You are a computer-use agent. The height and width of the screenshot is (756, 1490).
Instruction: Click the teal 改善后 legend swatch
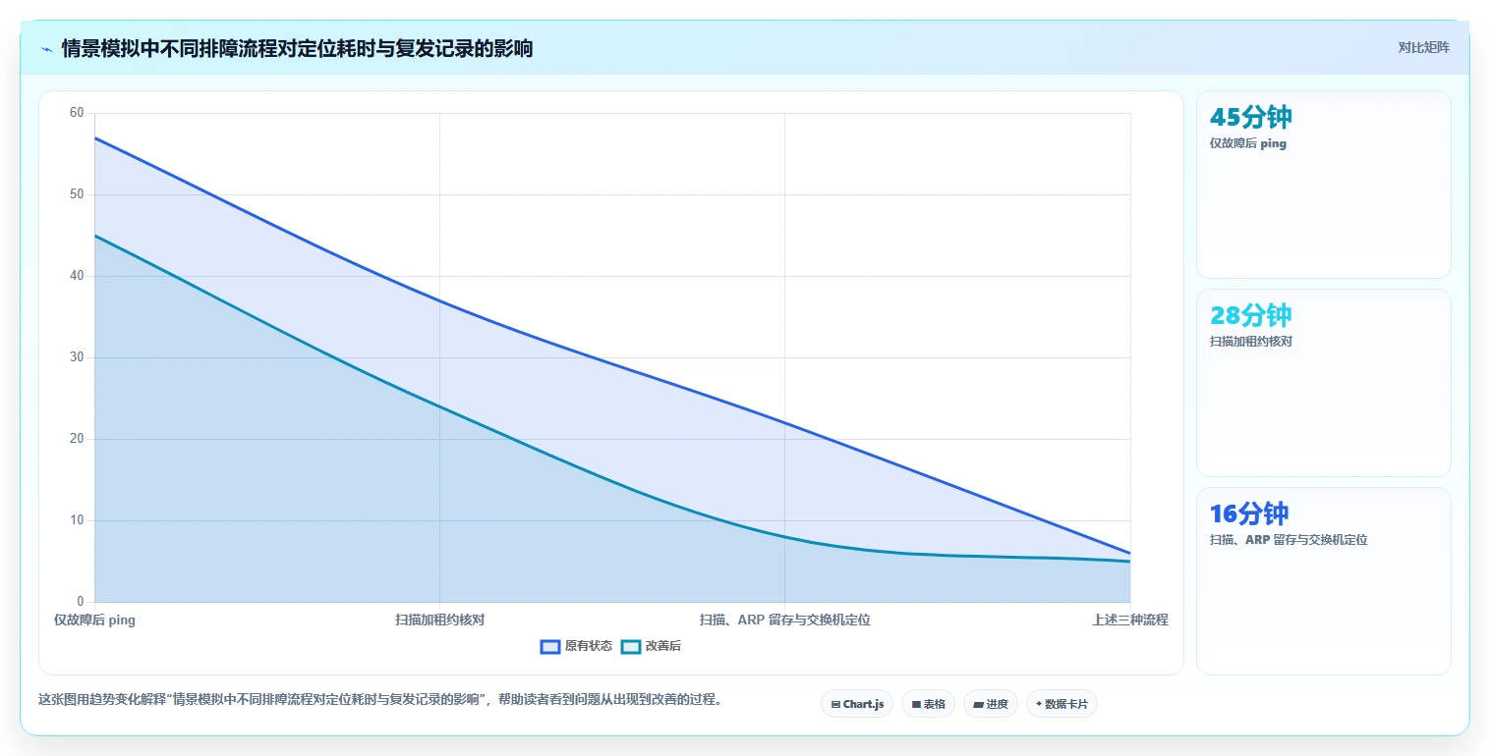point(631,646)
